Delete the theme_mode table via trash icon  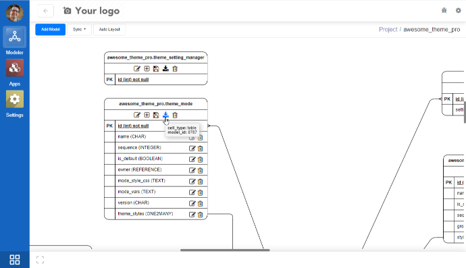coord(175,115)
